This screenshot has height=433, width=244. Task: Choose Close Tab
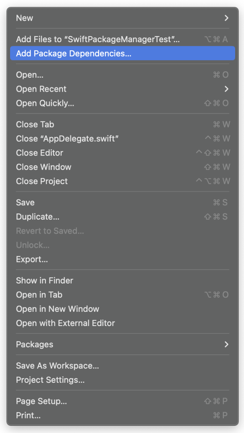[122, 125]
